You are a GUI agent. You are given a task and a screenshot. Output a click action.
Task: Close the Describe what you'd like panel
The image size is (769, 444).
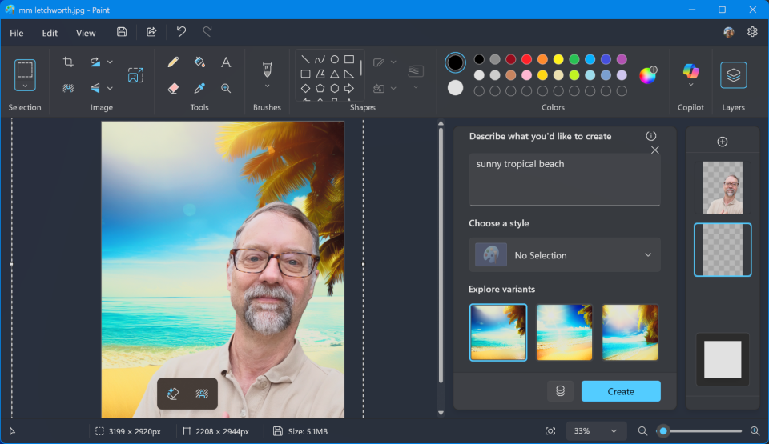(x=654, y=150)
